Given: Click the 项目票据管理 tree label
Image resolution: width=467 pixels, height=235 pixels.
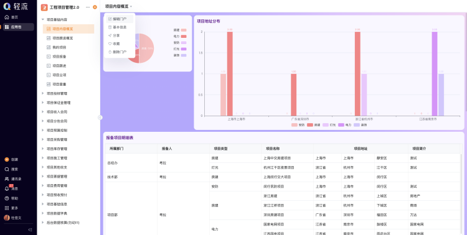Looking at the screenshot, I should [x=57, y=177].
